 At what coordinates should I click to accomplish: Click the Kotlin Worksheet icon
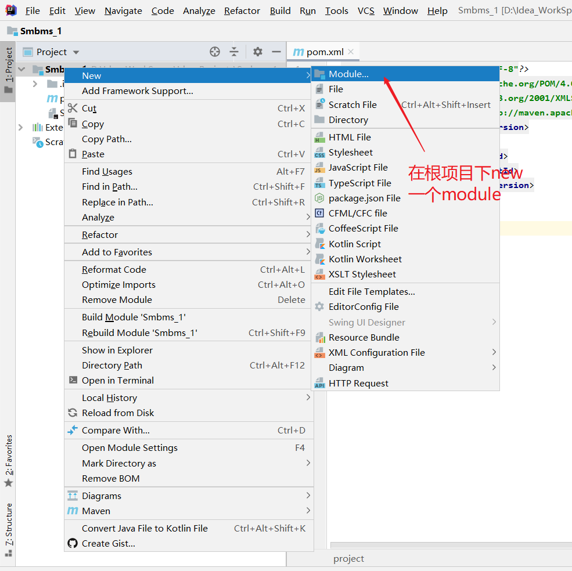[320, 259]
